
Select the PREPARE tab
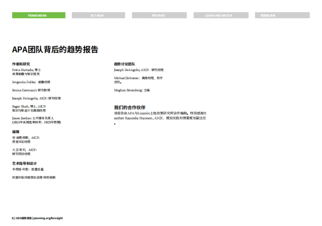tap(159, 15)
